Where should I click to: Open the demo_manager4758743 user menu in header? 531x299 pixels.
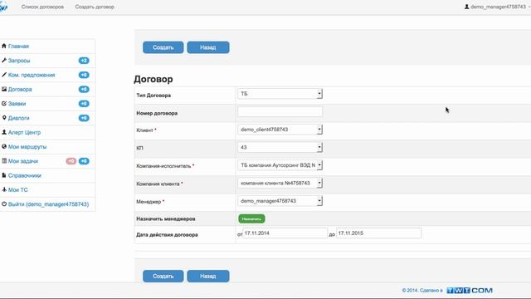[x=498, y=7]
